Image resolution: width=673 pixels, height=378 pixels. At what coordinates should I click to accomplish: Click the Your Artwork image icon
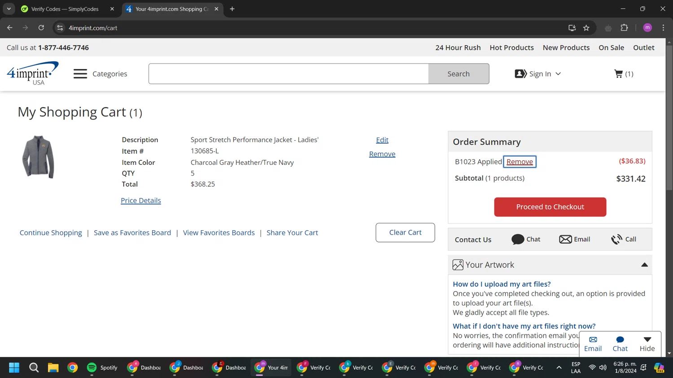458,265
